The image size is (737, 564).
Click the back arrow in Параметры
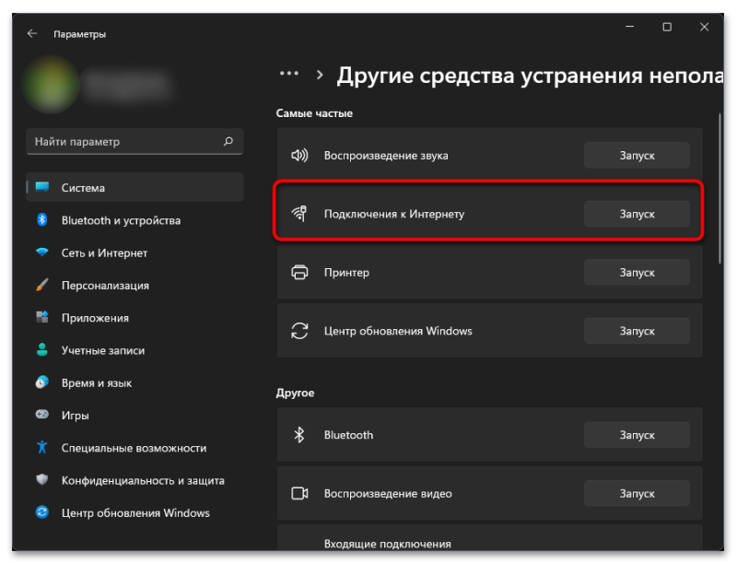(x=32, y=34)
